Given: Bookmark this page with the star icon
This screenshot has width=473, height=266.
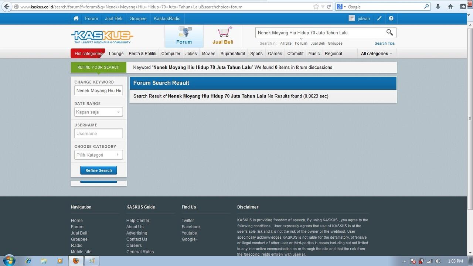Looking at the screenshot, I should coord(316,7).
